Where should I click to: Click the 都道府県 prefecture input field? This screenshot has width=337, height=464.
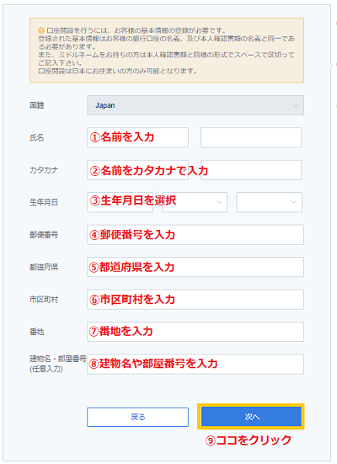pyautogui.click(x=195, y=267)
